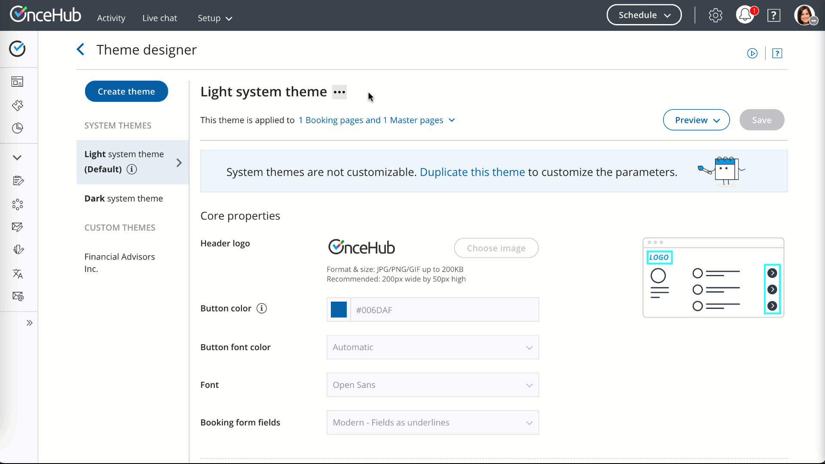825x464 pixels.
Task: Click the video tutorial play icon
Action: pos(752,53)
